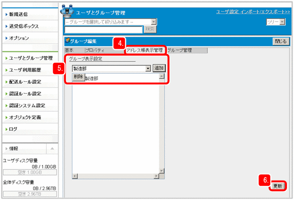This screenshot has width=294, height=200.
Task: Select the 製造部 list entry
Action: point(92,78)
